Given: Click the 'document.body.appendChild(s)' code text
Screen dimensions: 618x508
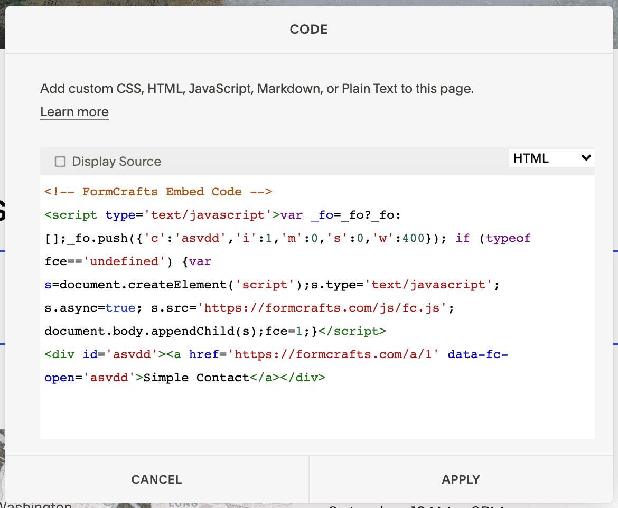Looking at the screenshot, I should (x=151, y=331).
